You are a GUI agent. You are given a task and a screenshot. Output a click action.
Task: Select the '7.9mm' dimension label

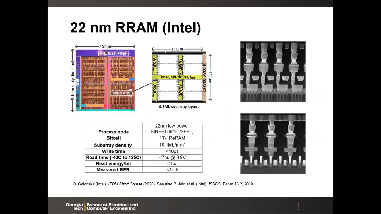tap(105, 46)
